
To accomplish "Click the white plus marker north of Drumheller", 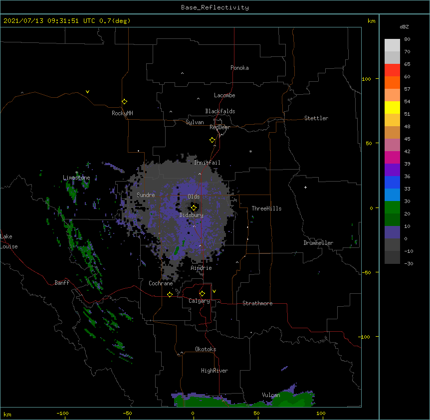I will tap(305, 187).
